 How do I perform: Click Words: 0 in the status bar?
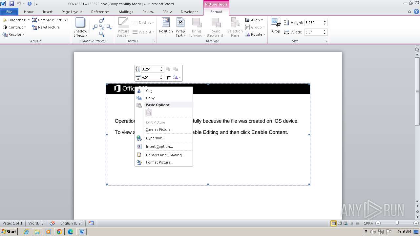[36, 223]
